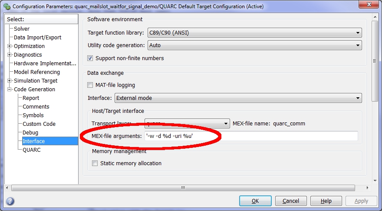Viewport: 382px width, 211px height.
Task: Expand the Optimization tree node
Action: (9, 46)
